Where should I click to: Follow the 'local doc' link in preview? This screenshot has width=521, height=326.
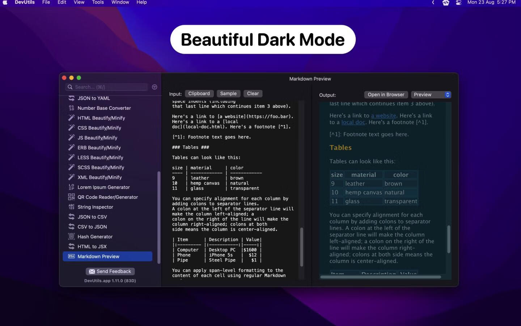point(353,122)
